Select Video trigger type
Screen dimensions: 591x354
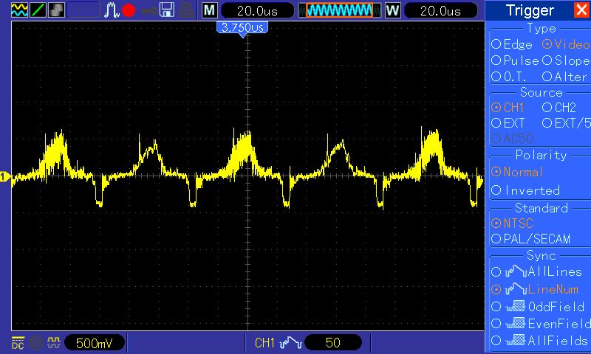click(x=566, y=44)
